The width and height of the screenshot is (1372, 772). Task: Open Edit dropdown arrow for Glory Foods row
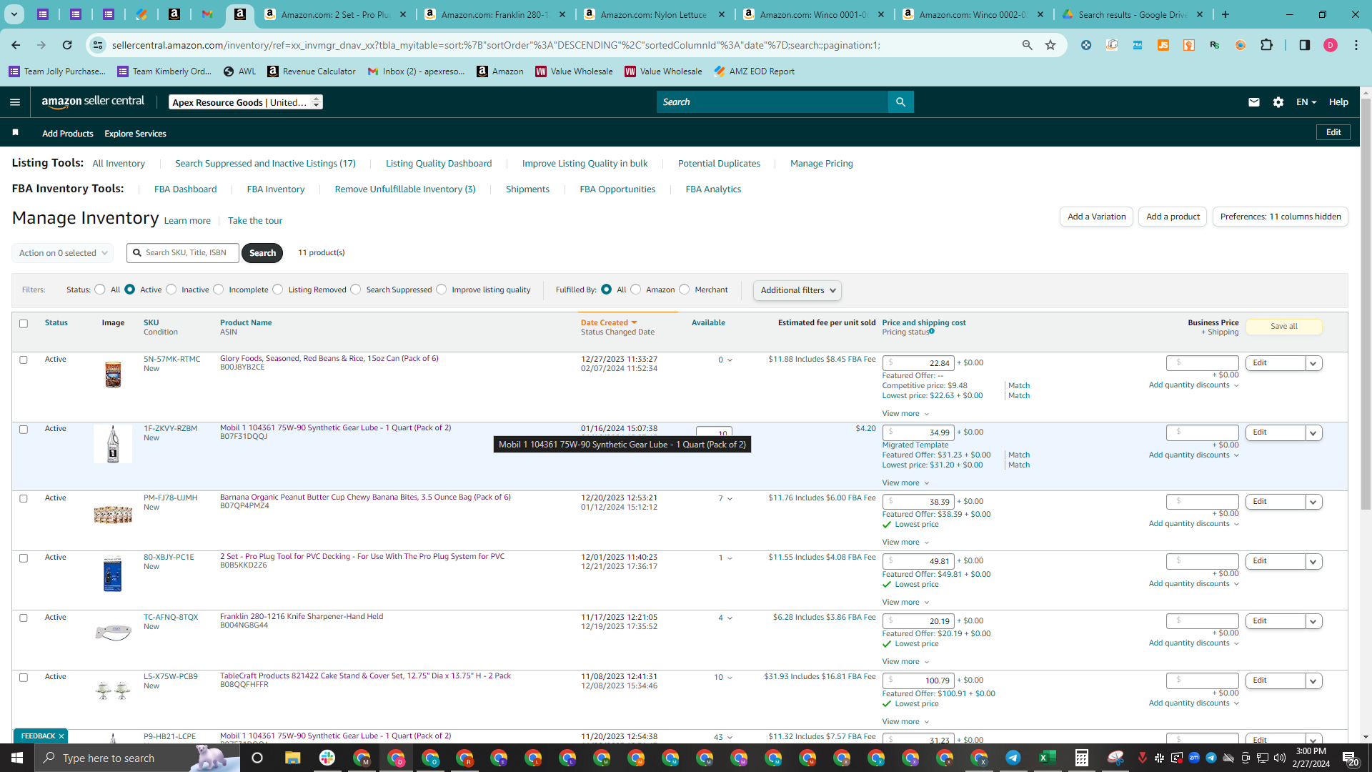pos(1313,363)
